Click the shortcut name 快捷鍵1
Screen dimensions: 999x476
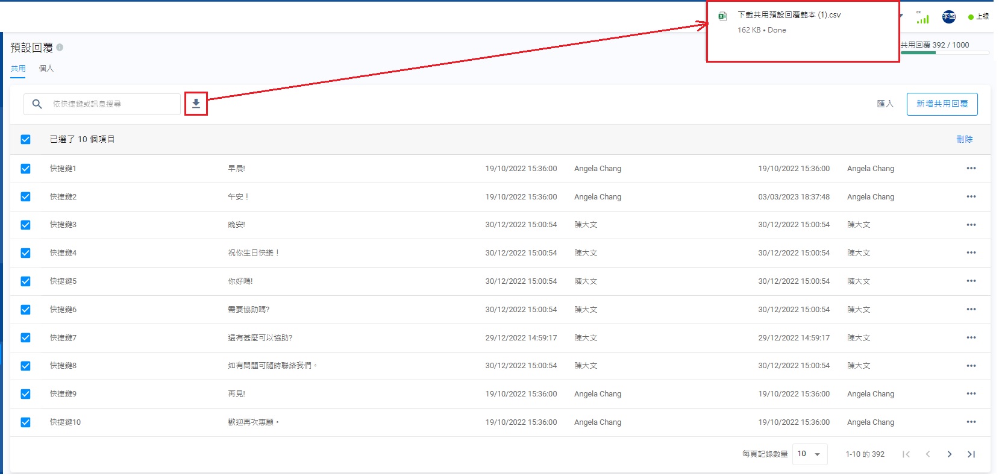coord(63,169)
